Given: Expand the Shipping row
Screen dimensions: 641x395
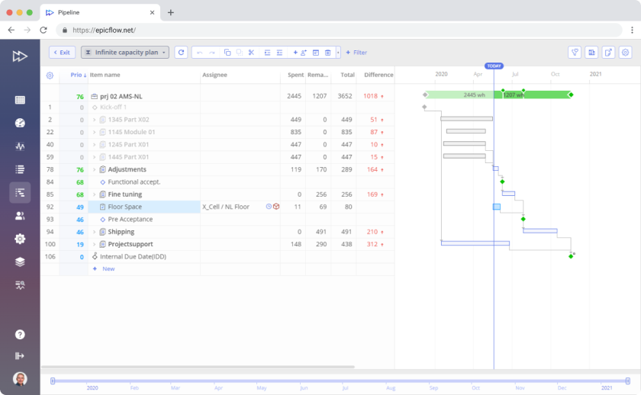Looking at the screenshot, I should [x=94, y=232].
